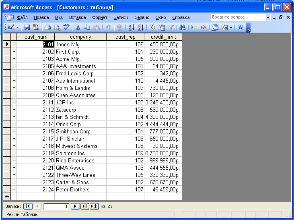The image size is (294, 220).
Task: Click the New Object icon
Action: tap(224, 27)
